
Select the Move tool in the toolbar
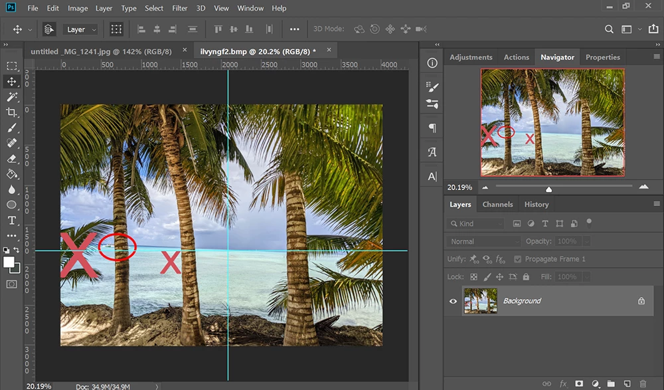[12, 82]
